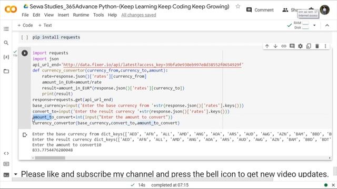This screenshot has width=337, height=189.
Task: Open the Code snippets panel
Action: [6, 153]
